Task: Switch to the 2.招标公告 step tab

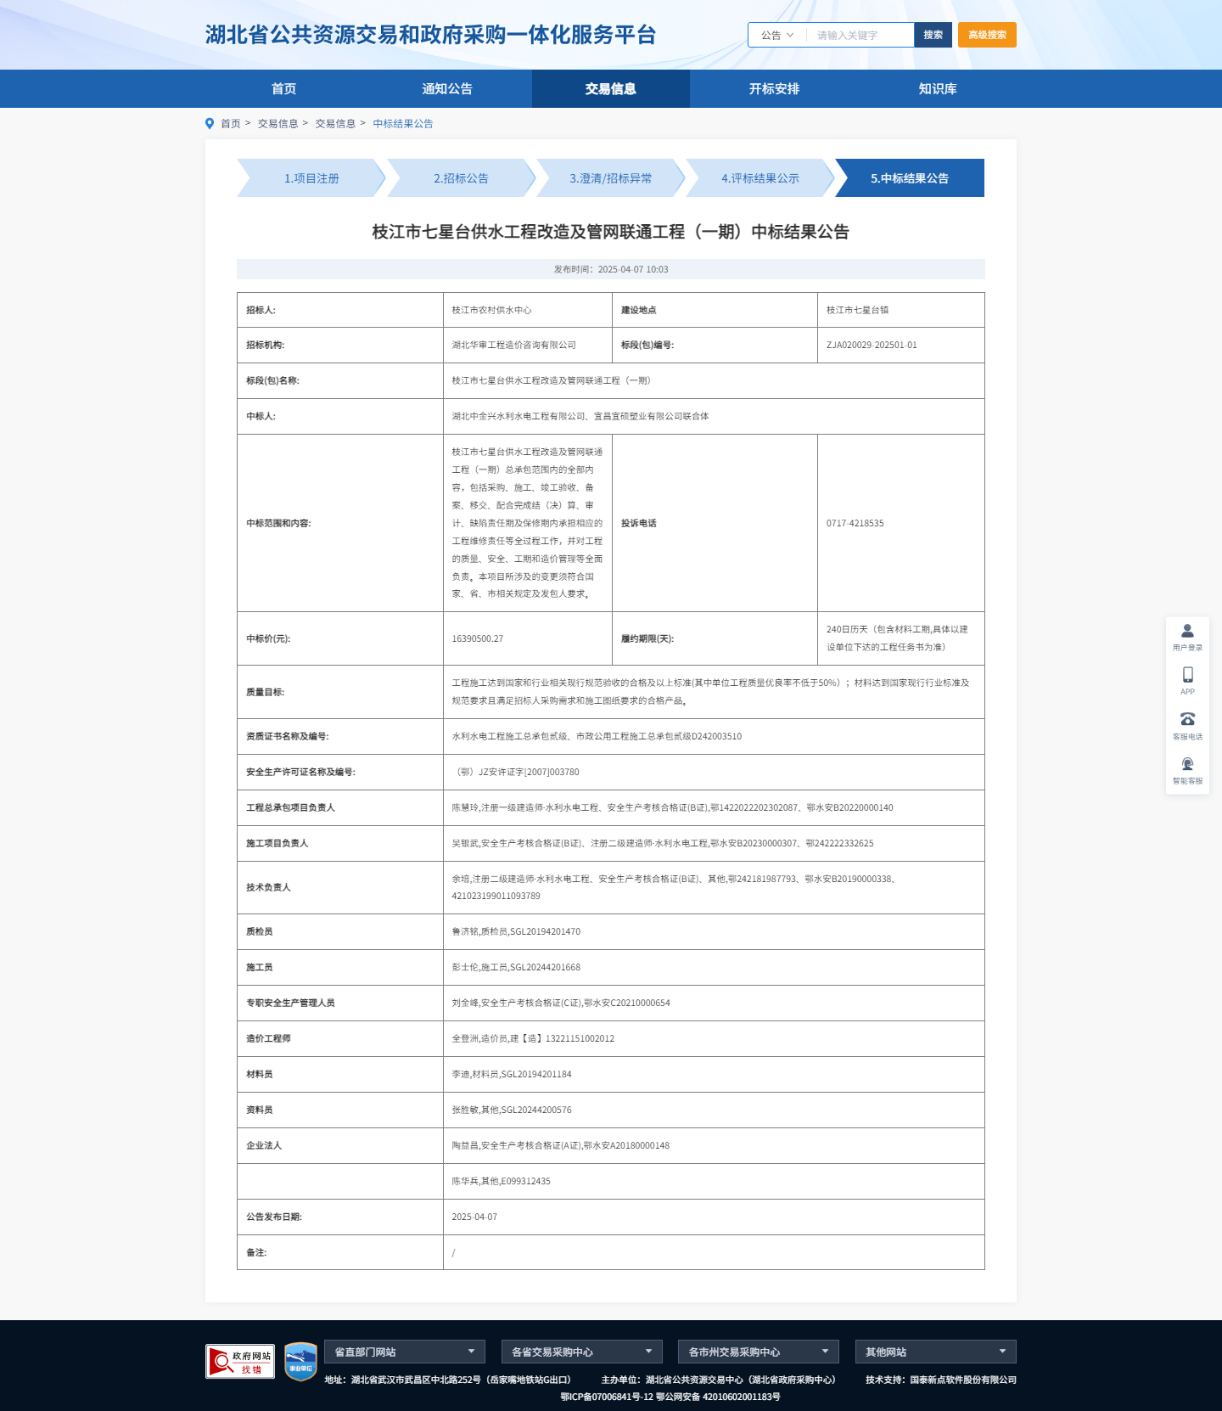Action: click(461, 178)
